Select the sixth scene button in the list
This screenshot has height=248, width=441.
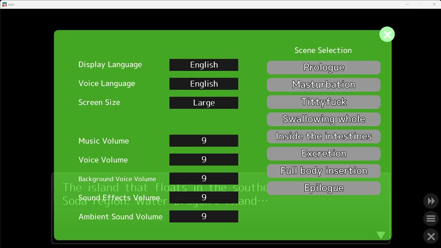point(324,154)
